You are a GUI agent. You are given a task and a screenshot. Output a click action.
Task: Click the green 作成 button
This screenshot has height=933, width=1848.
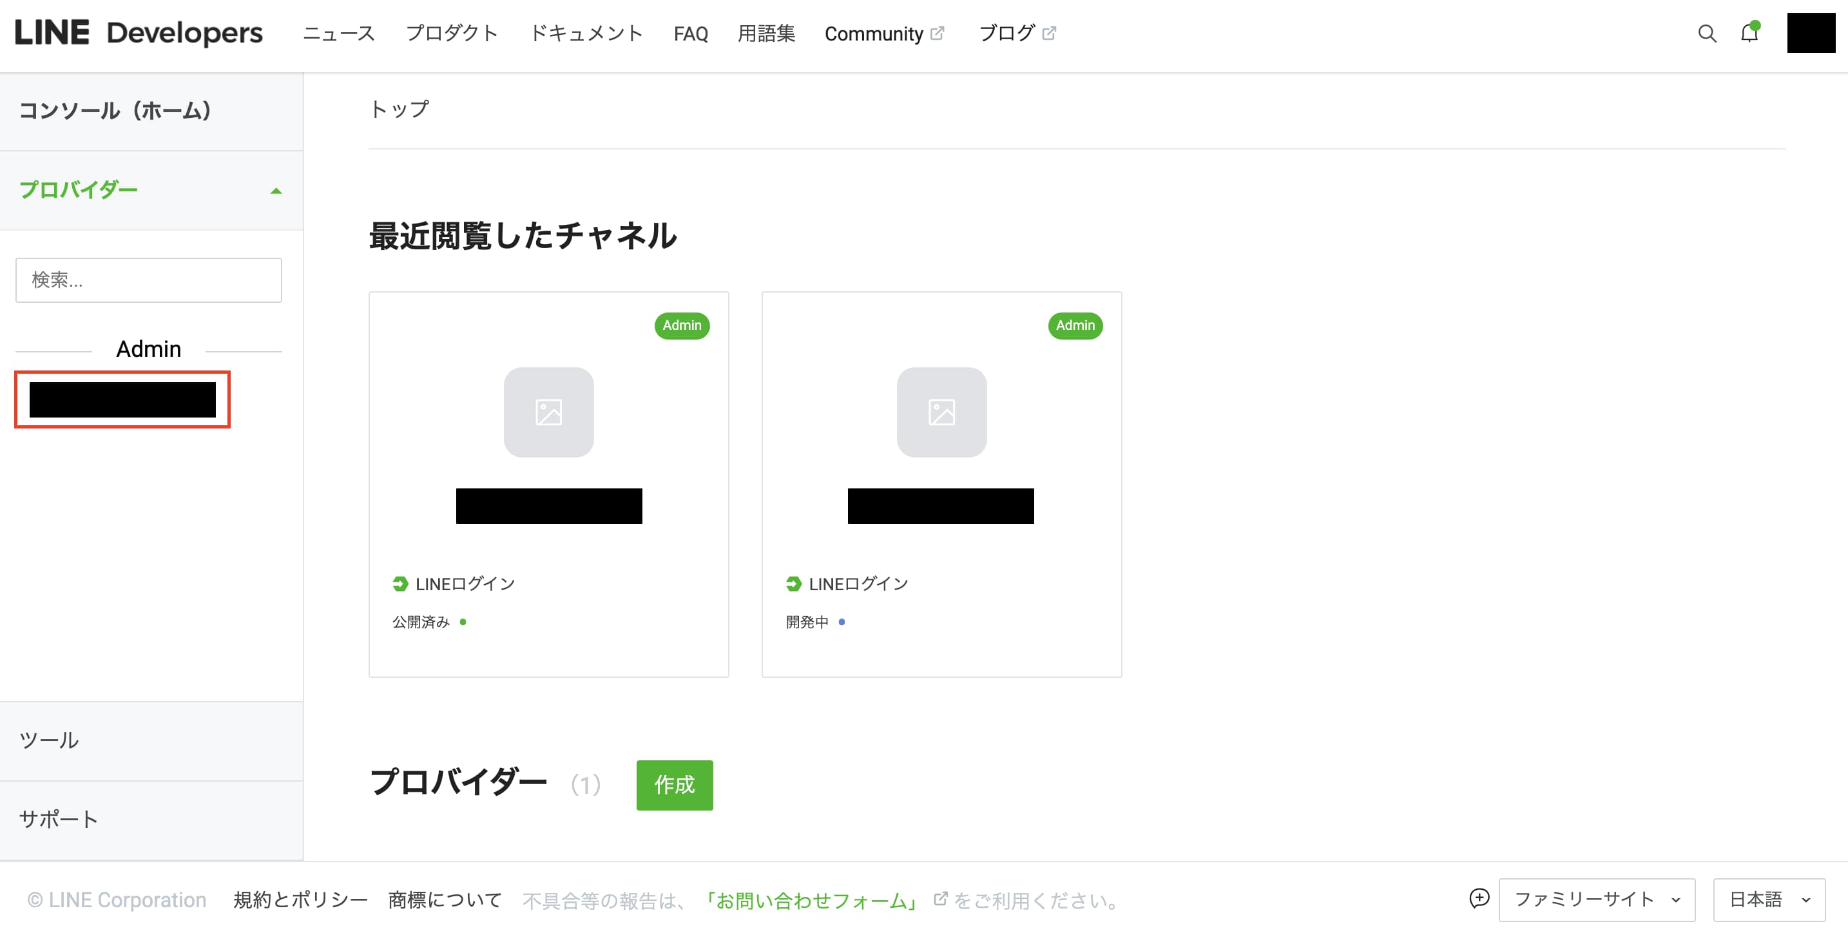[673, 785]
